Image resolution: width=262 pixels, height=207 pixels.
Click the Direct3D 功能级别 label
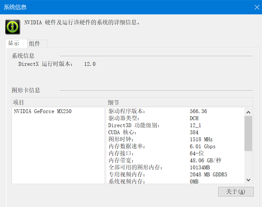[x=134, y=125]
